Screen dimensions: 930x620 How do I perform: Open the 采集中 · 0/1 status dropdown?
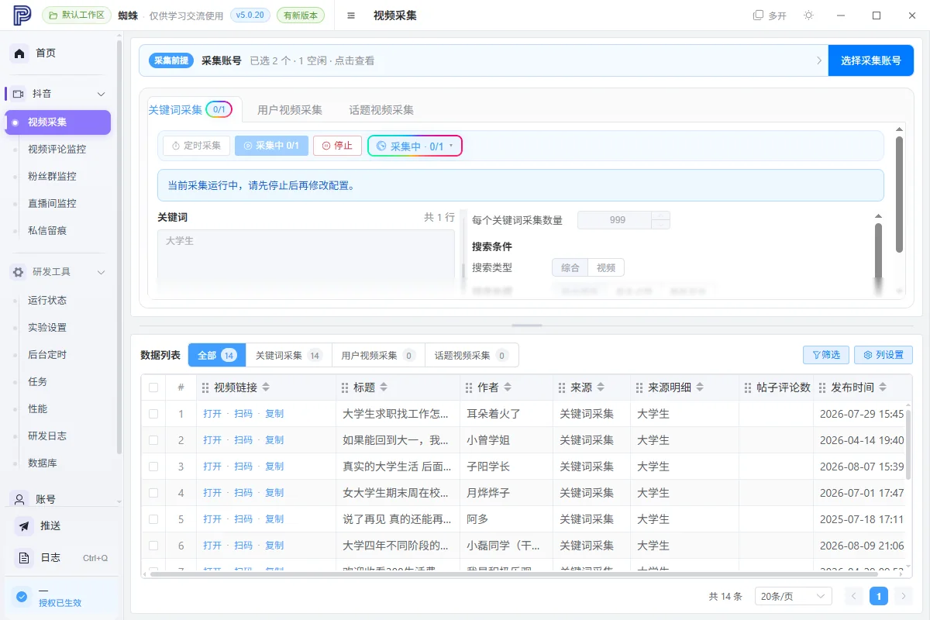(415, 146)
